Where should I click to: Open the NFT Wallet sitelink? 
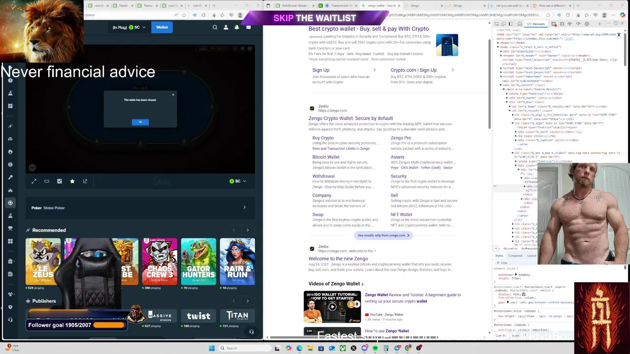[x=401, y=215]
